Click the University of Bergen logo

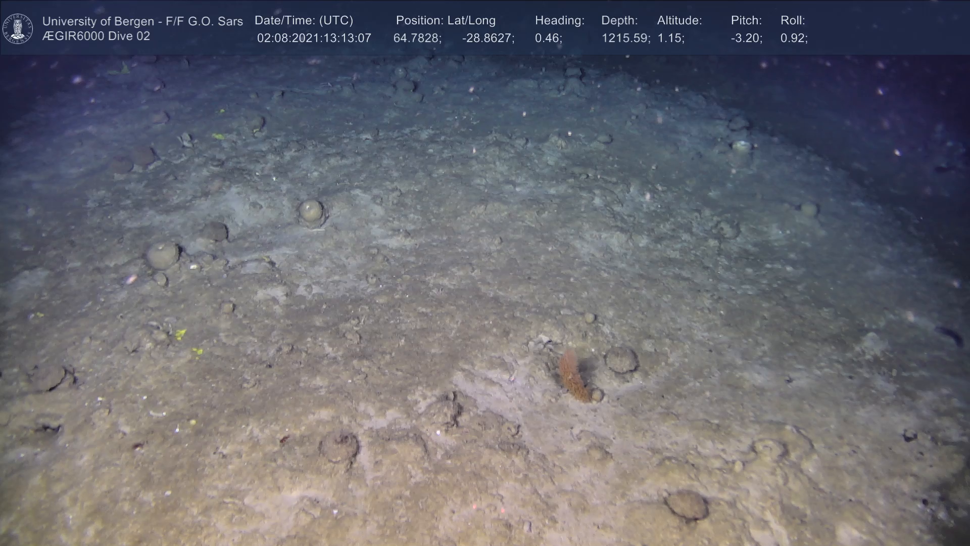coord(18,28)
